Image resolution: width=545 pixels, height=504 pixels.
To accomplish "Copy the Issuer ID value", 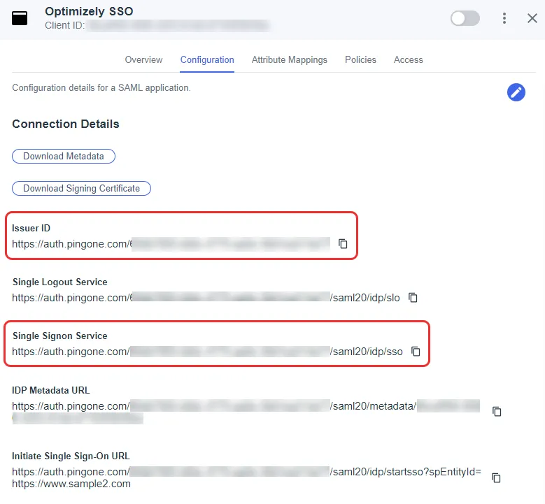I will (343, 244).
